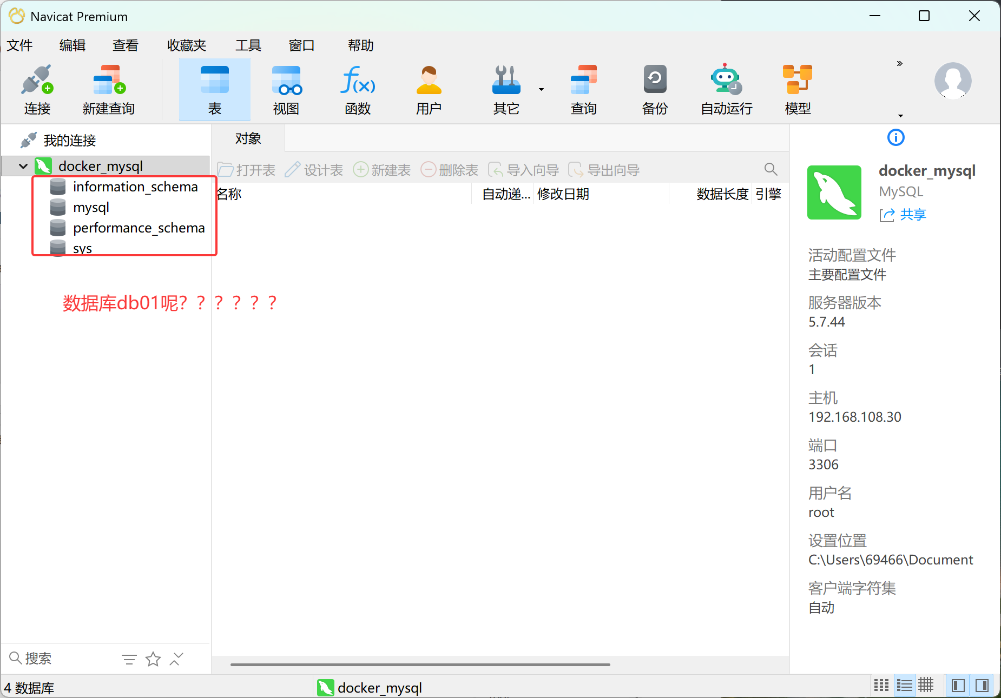Open the toolbar customization small arrow
1001x698 pixels.
[x=900, y=116]
